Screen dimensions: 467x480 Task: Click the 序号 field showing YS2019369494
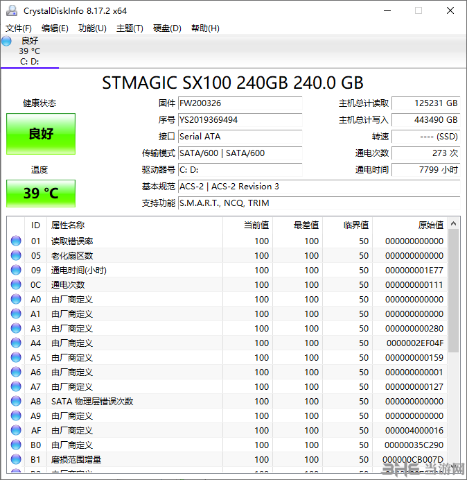tap(240, 120)
